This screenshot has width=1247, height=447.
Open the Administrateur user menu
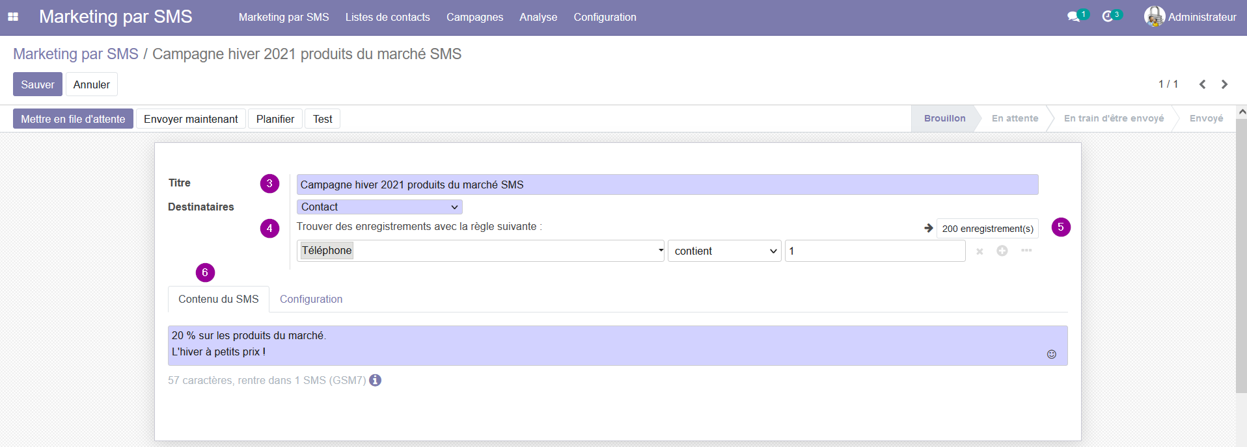tap(1190, 17)
